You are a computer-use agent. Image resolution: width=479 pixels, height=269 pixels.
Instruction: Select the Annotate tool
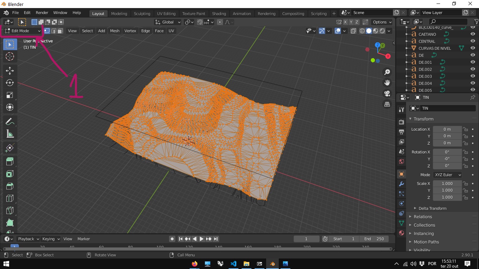point(10,122)
